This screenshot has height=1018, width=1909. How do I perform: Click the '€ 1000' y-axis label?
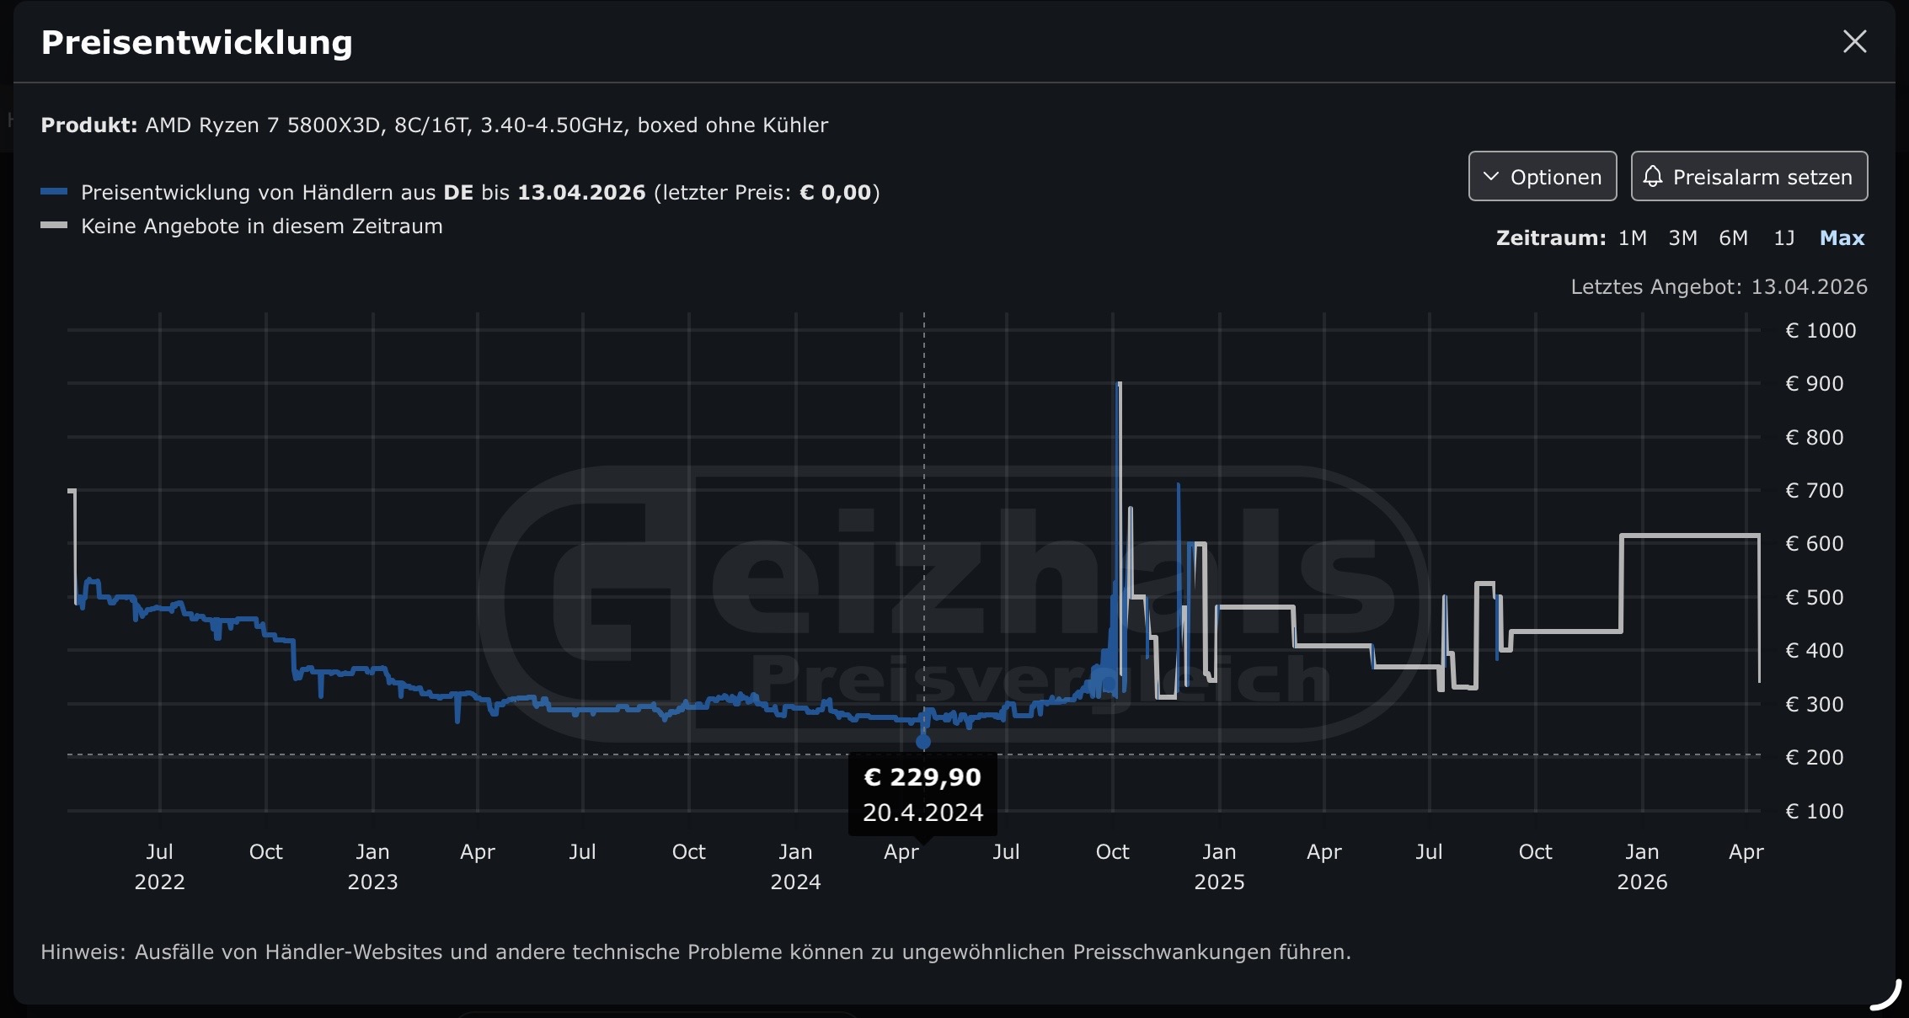[1820, 331]
